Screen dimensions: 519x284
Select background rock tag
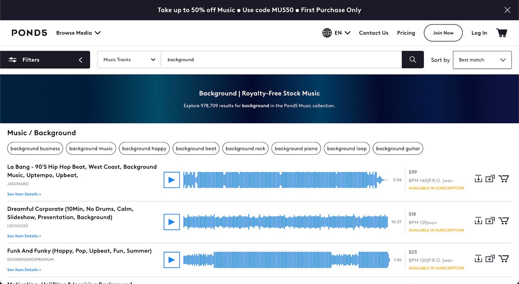coord(246,148)
